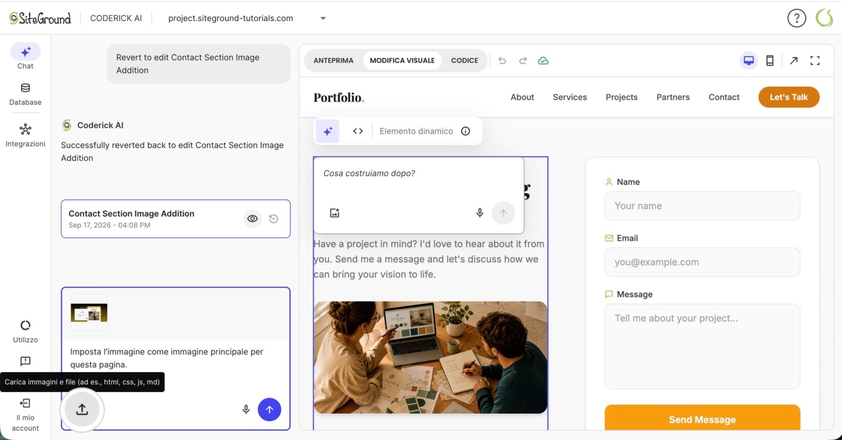Viewport: 842px width, 440px height.
Task: Expand the project domain dropdown
Action: pos(323,18)
